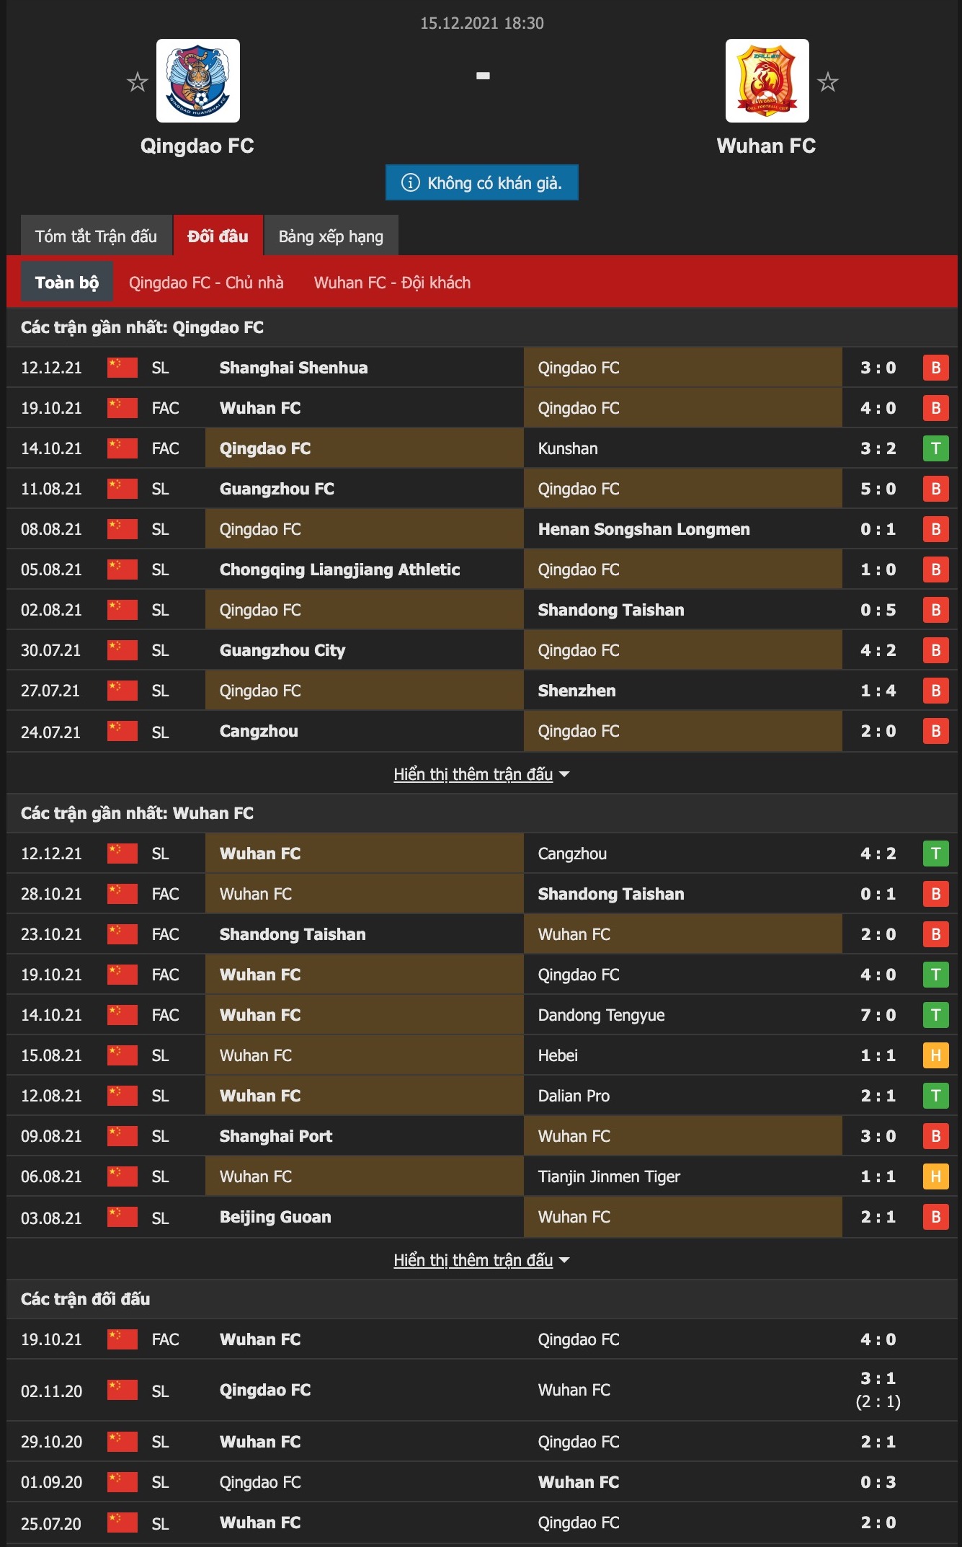Viewport: 962px width, 1547px height.
Task: Open the Wuhan FC team logo
Action: point(767,81)
